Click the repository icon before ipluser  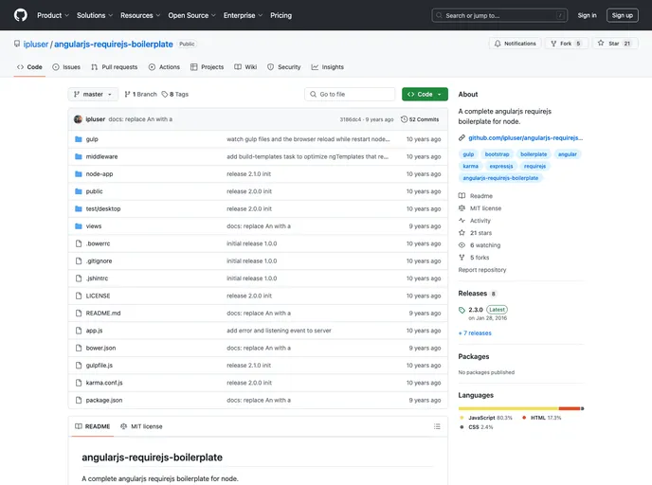coord(17,44)
